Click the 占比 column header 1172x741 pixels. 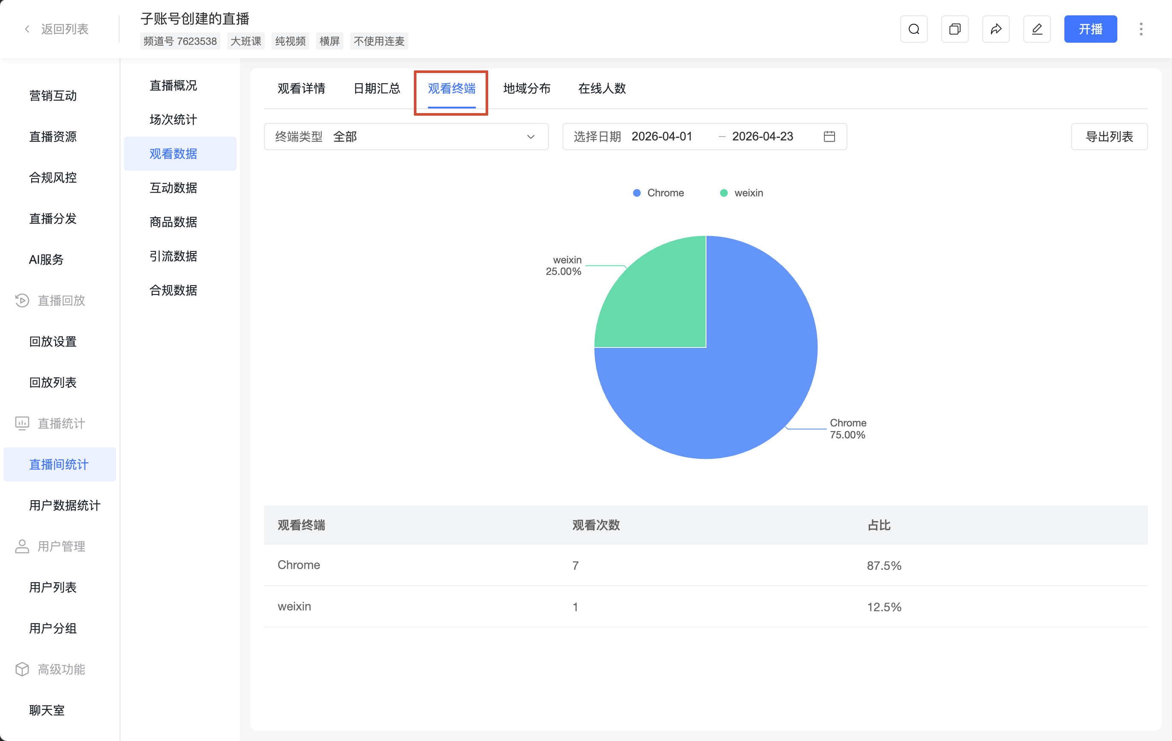click(x=879, y=525)
